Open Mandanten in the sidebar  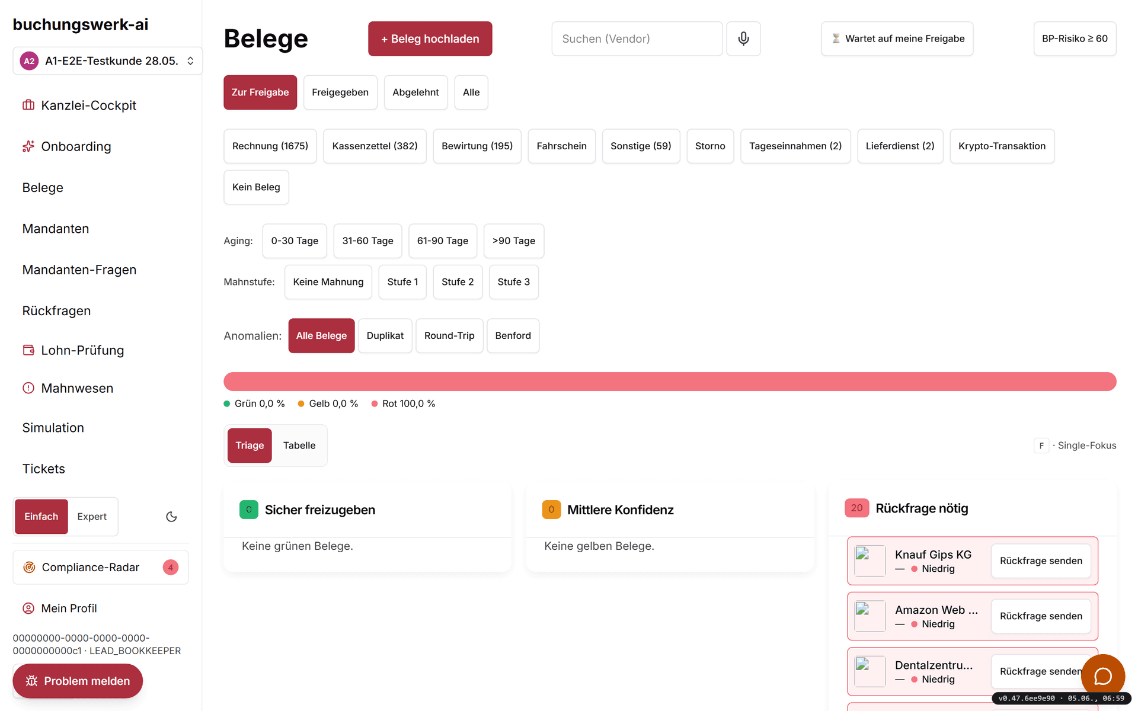coord(56,229)
